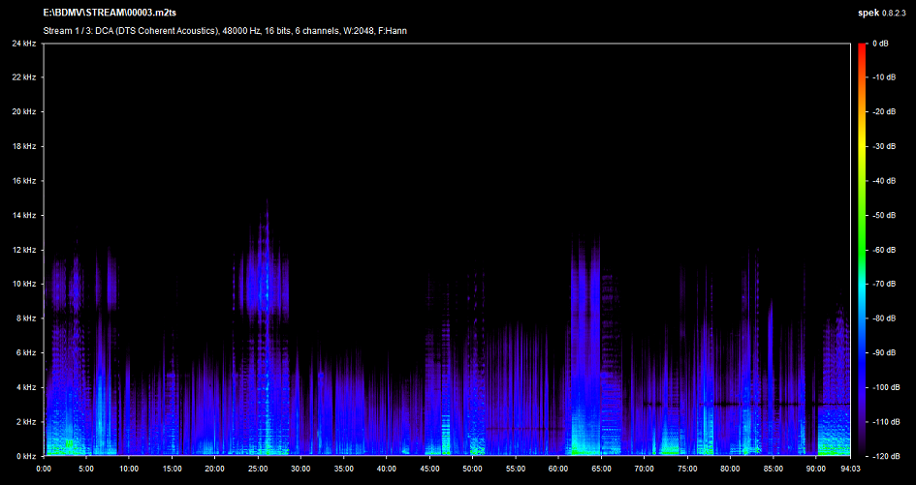
Task: Click the 16 kHz frequency axis label
Action: tap(24, 181)
